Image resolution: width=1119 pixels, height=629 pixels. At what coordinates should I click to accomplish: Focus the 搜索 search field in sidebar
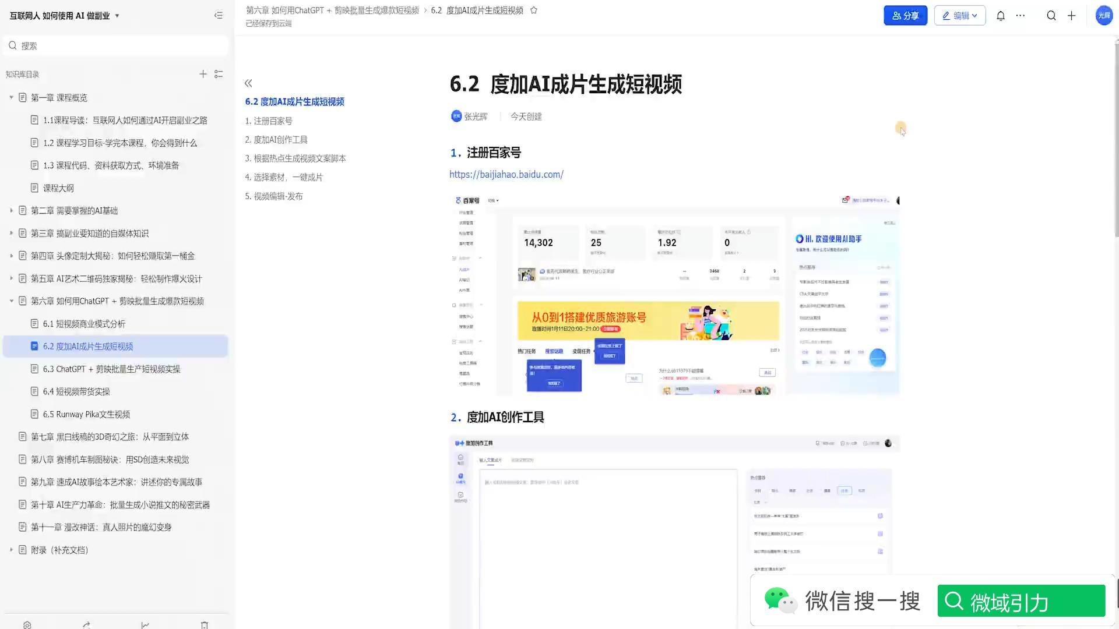[115, 45]
